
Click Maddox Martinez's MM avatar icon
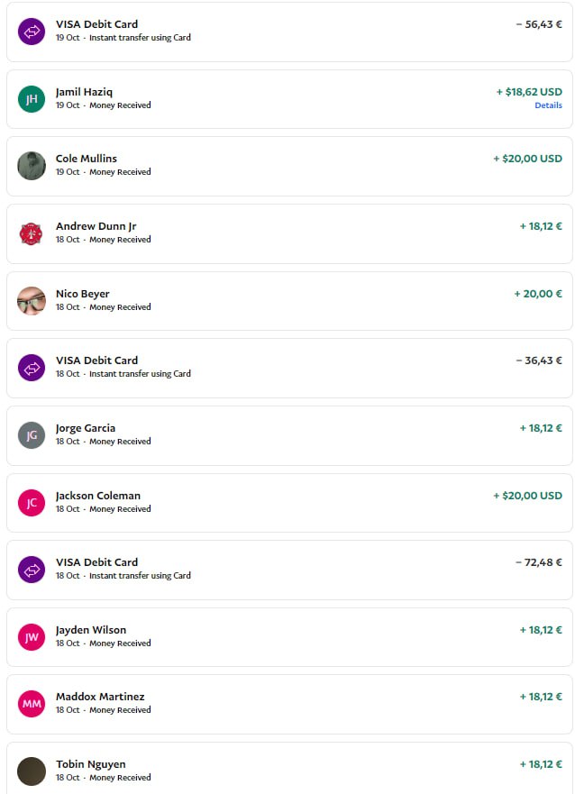click(32, 704)
